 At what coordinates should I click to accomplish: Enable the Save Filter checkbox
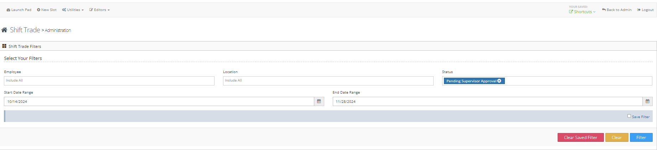[629, 116]
